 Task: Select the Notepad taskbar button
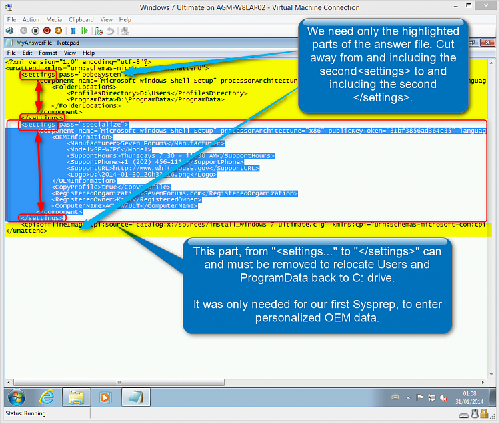[136, 397]
